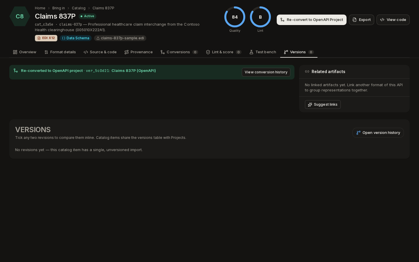
Task: Re-convert to OpenAPI Project
Action: 312,20
